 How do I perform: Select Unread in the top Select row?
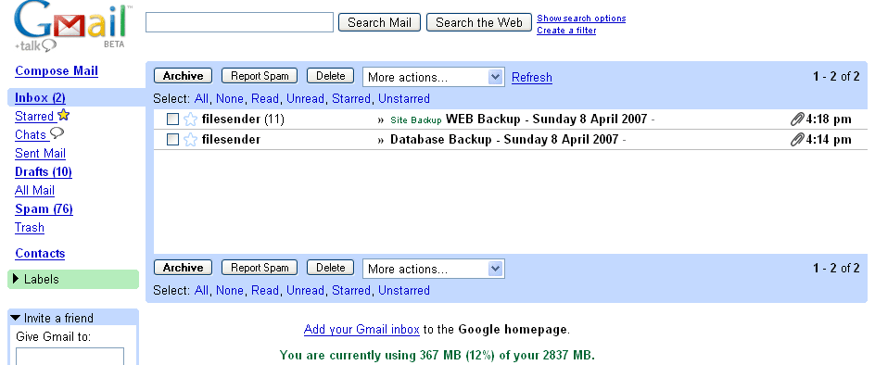click(305, 99)
